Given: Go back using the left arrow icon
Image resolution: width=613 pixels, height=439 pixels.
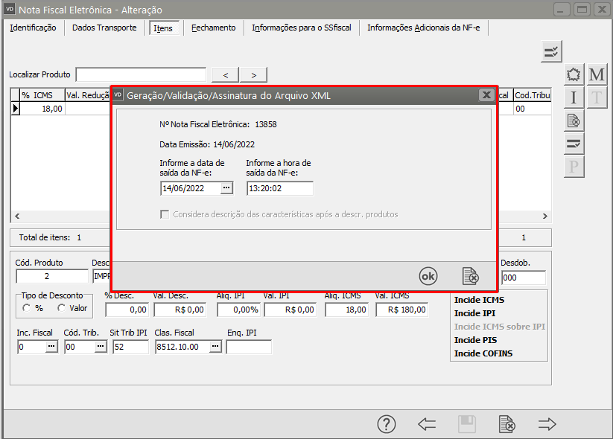Looking at the screenshot, I should tap(427, 424).
